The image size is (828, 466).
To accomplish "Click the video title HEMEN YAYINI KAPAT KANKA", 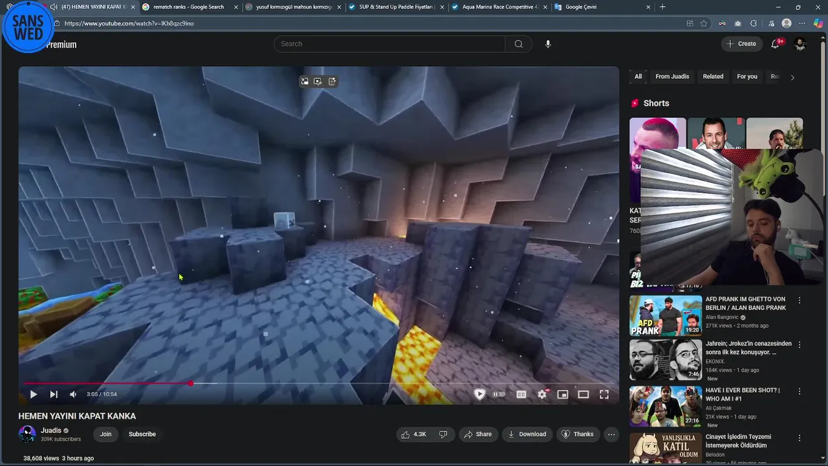I will pyautogui.click(x=77, y=416).
